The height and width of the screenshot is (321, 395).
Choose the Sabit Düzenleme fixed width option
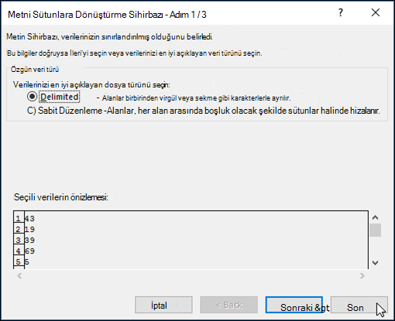[x=204, y=111]
